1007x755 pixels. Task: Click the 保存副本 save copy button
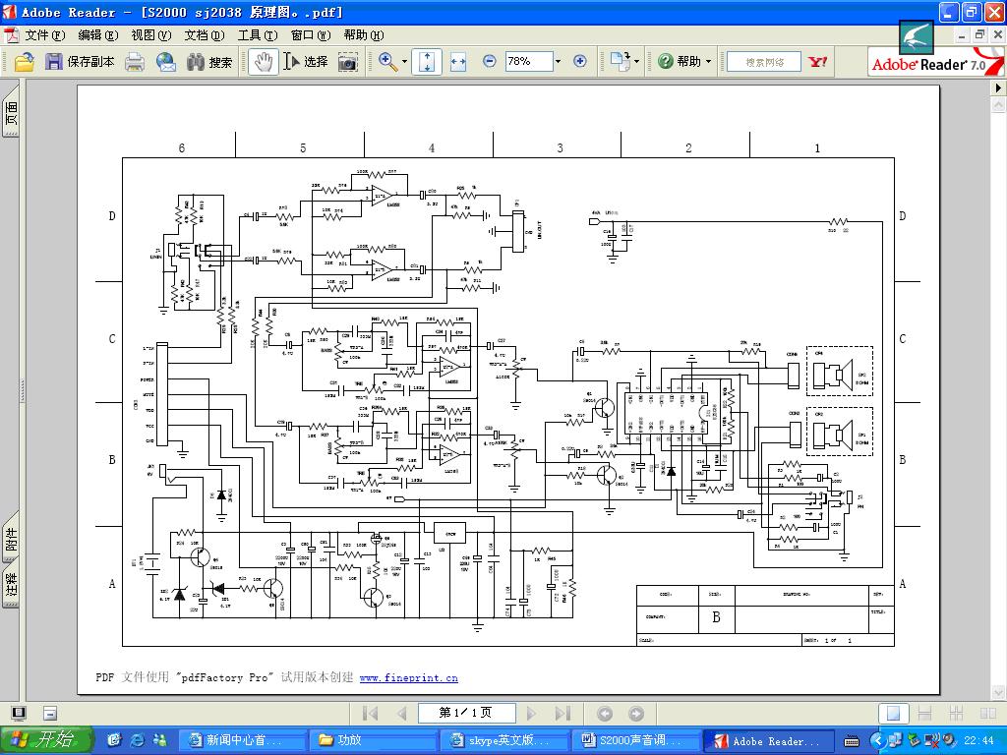point(81,62)
